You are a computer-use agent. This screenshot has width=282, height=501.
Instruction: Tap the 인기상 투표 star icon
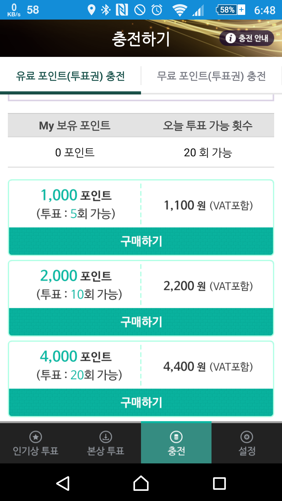pos(36,437)
